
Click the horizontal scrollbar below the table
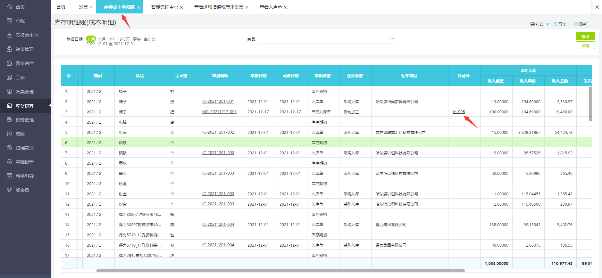point(280,271)
